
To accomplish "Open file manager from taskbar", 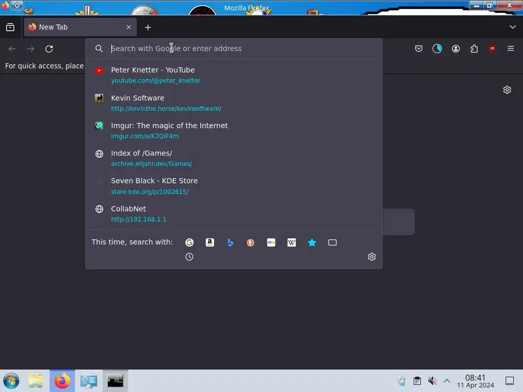I will [x=36, y=381].
